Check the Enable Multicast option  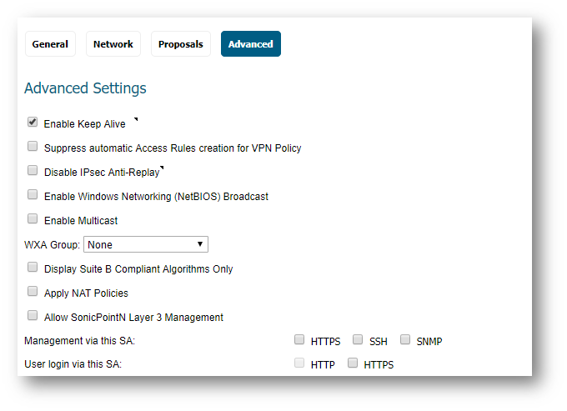33,218
